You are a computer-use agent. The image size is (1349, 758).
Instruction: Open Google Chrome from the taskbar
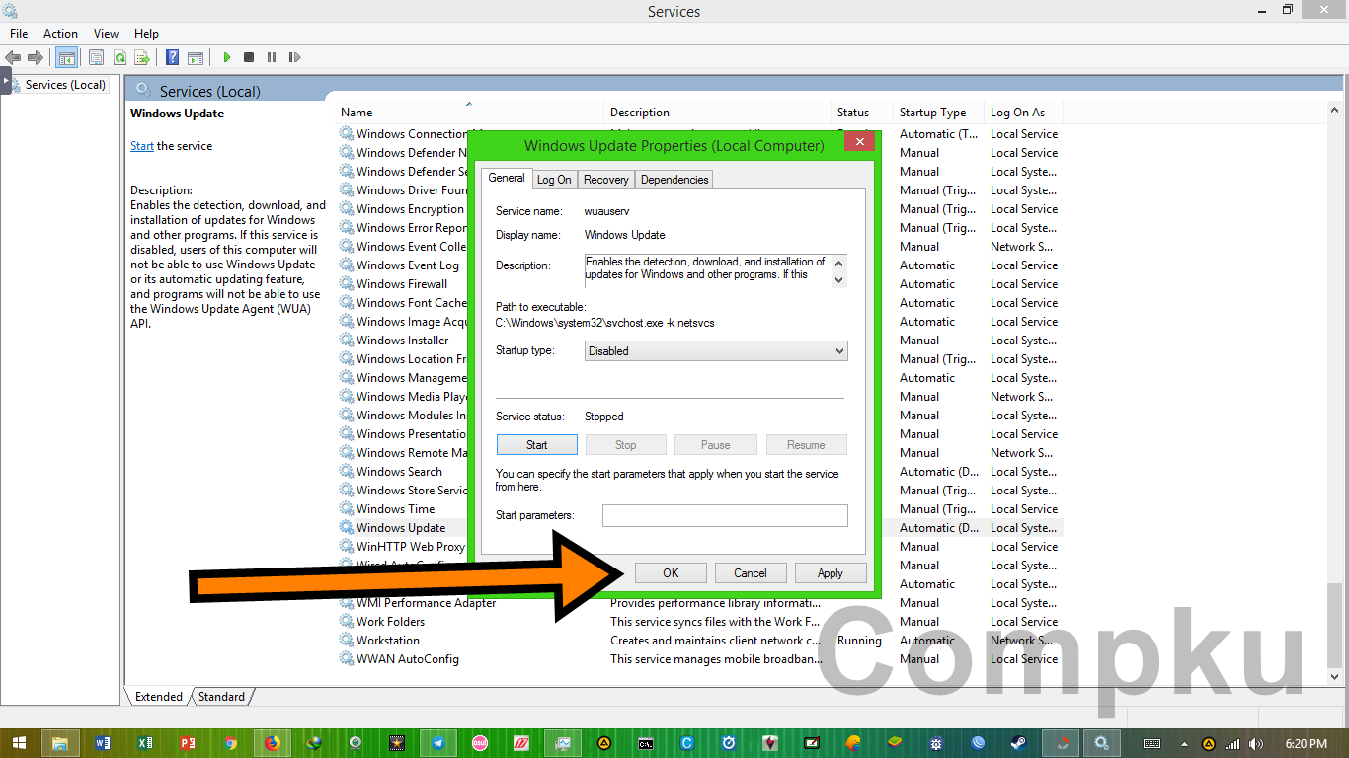click(230, 743)
